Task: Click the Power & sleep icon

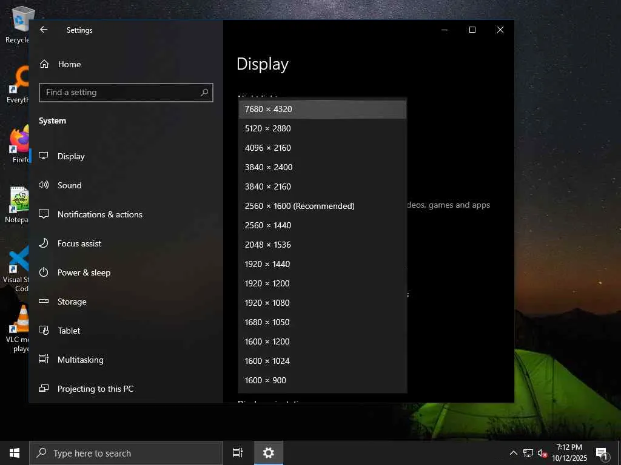Action: pyautogui.click(x=44, y=272)
